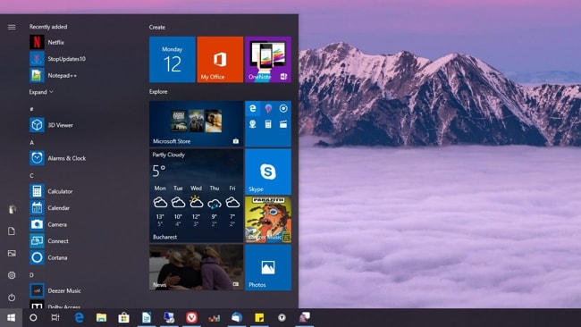Jump to letter A section header

coord(32,143)
